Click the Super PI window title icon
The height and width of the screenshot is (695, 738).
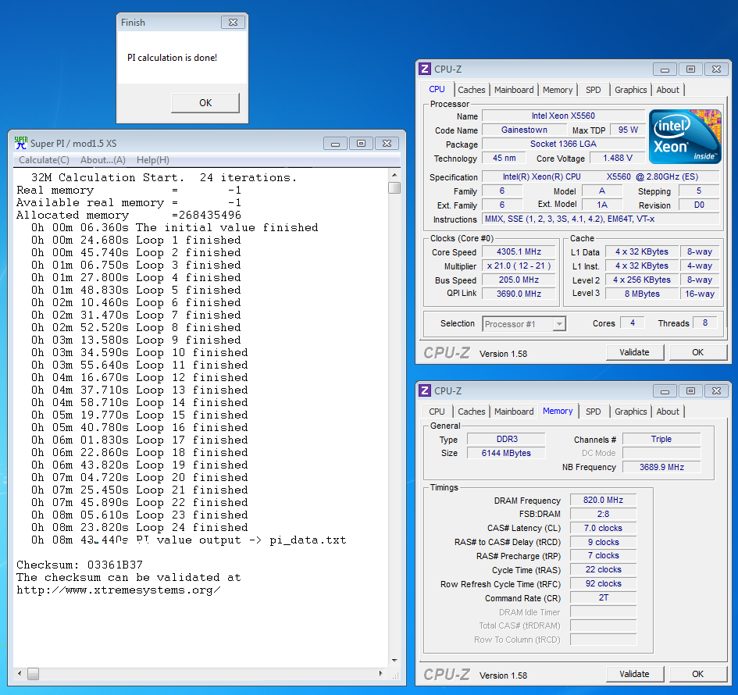pos(21,143)
